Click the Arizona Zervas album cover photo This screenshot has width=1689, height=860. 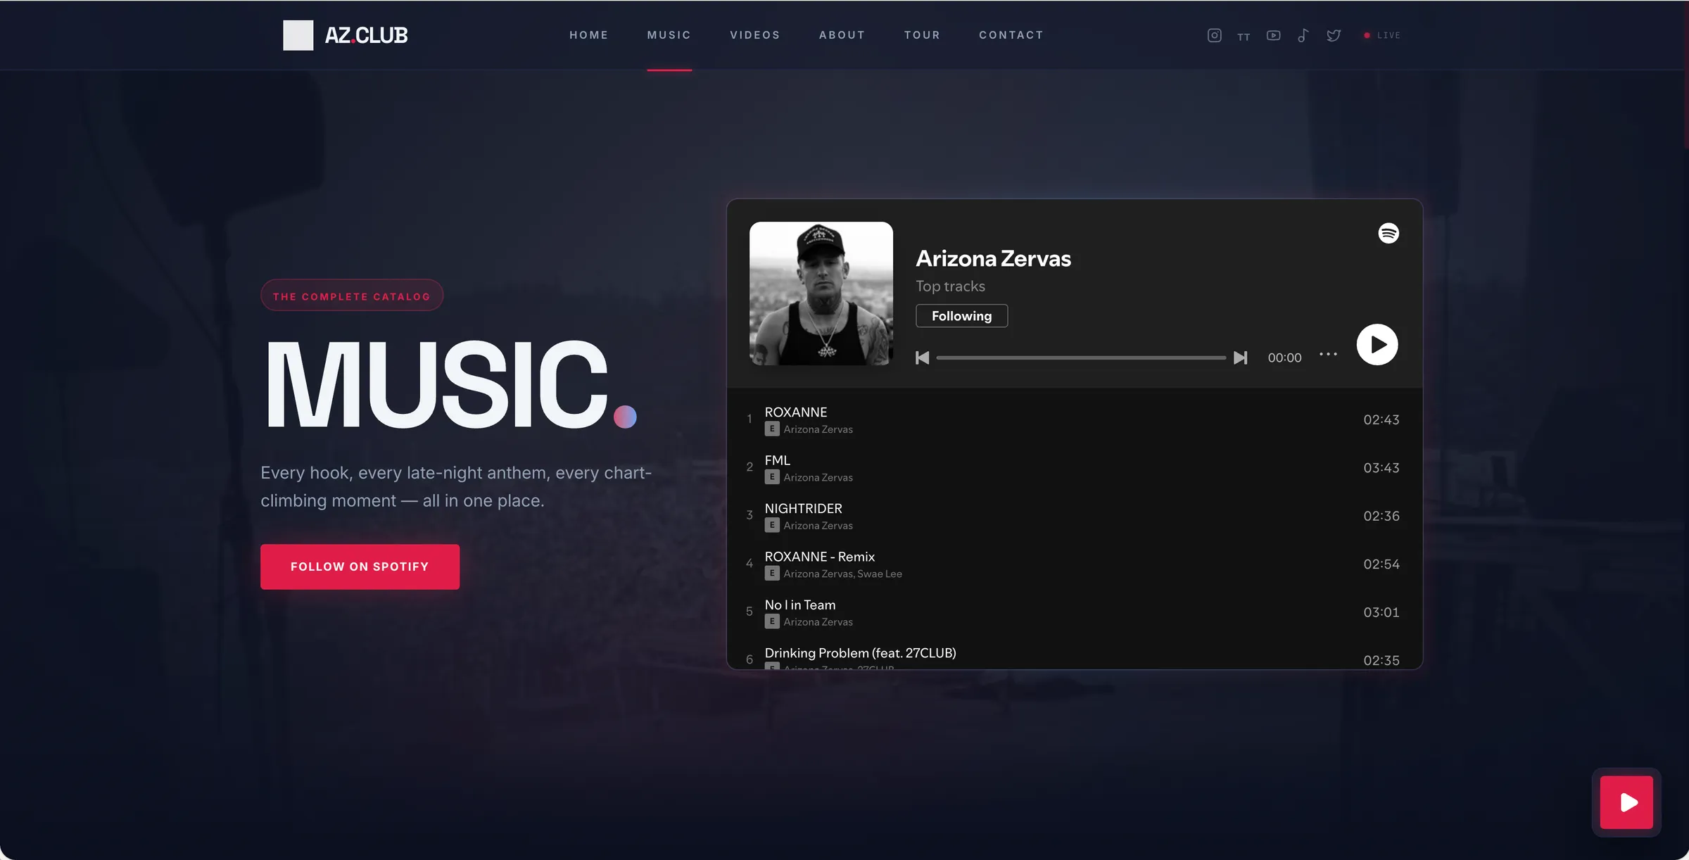click(821, 293)
